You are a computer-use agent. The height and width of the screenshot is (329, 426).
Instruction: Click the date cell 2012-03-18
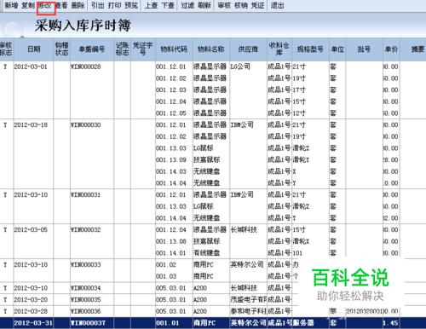click(x=31, y=125)
